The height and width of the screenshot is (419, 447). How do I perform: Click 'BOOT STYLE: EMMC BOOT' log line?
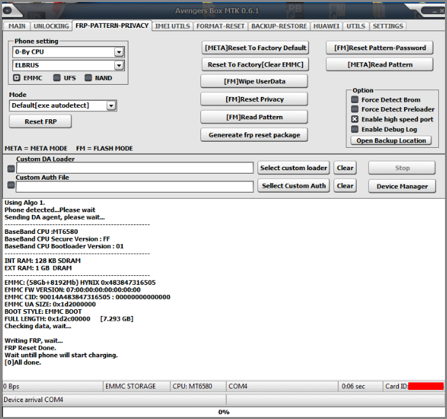(x=43, y=311)
